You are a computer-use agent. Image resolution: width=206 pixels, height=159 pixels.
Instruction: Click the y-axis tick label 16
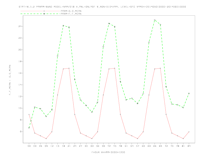(x=20, y=73)
